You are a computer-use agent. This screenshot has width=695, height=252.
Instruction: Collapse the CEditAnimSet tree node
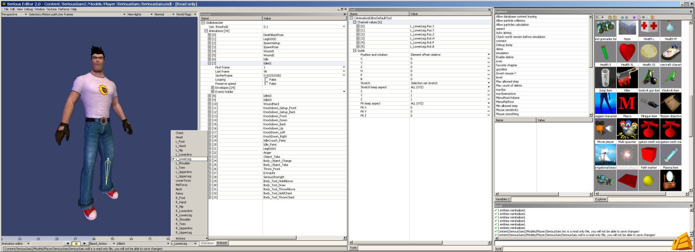tap(202, 23)
